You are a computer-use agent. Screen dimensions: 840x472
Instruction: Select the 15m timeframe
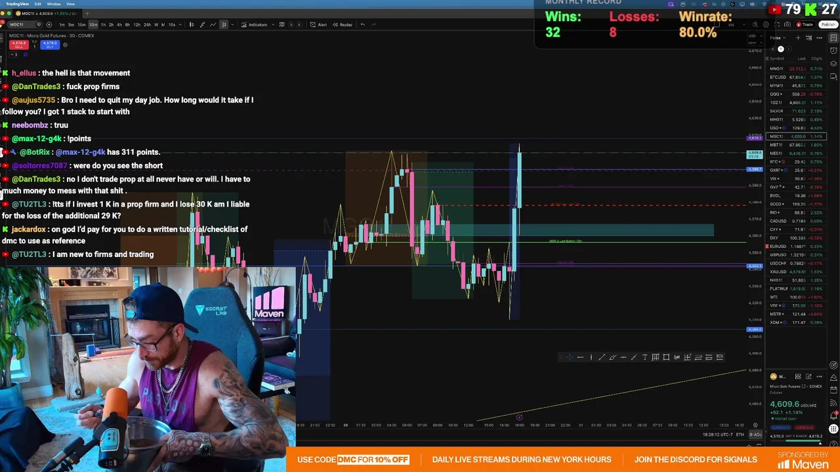pyautogui.click(x=81, y=24)
